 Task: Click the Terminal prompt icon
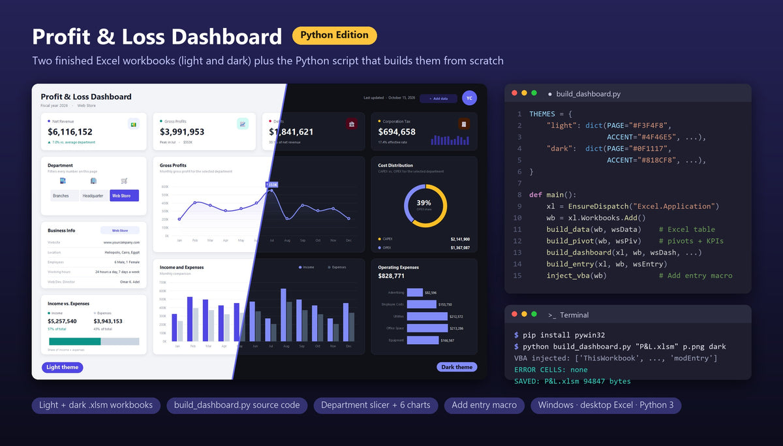[552, 315]
